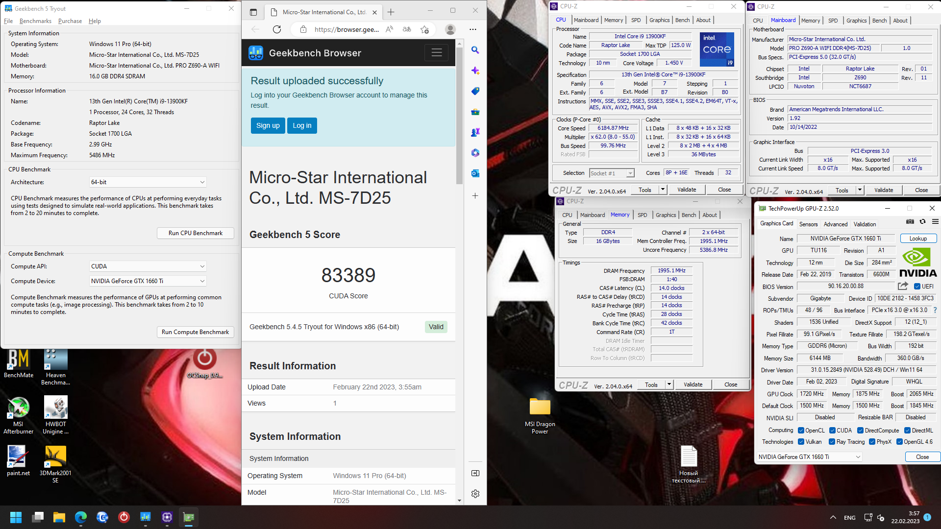The image size is (941, 529).
Task: Toggle the DirectCompute checkbox
Action: pos(860,431)
